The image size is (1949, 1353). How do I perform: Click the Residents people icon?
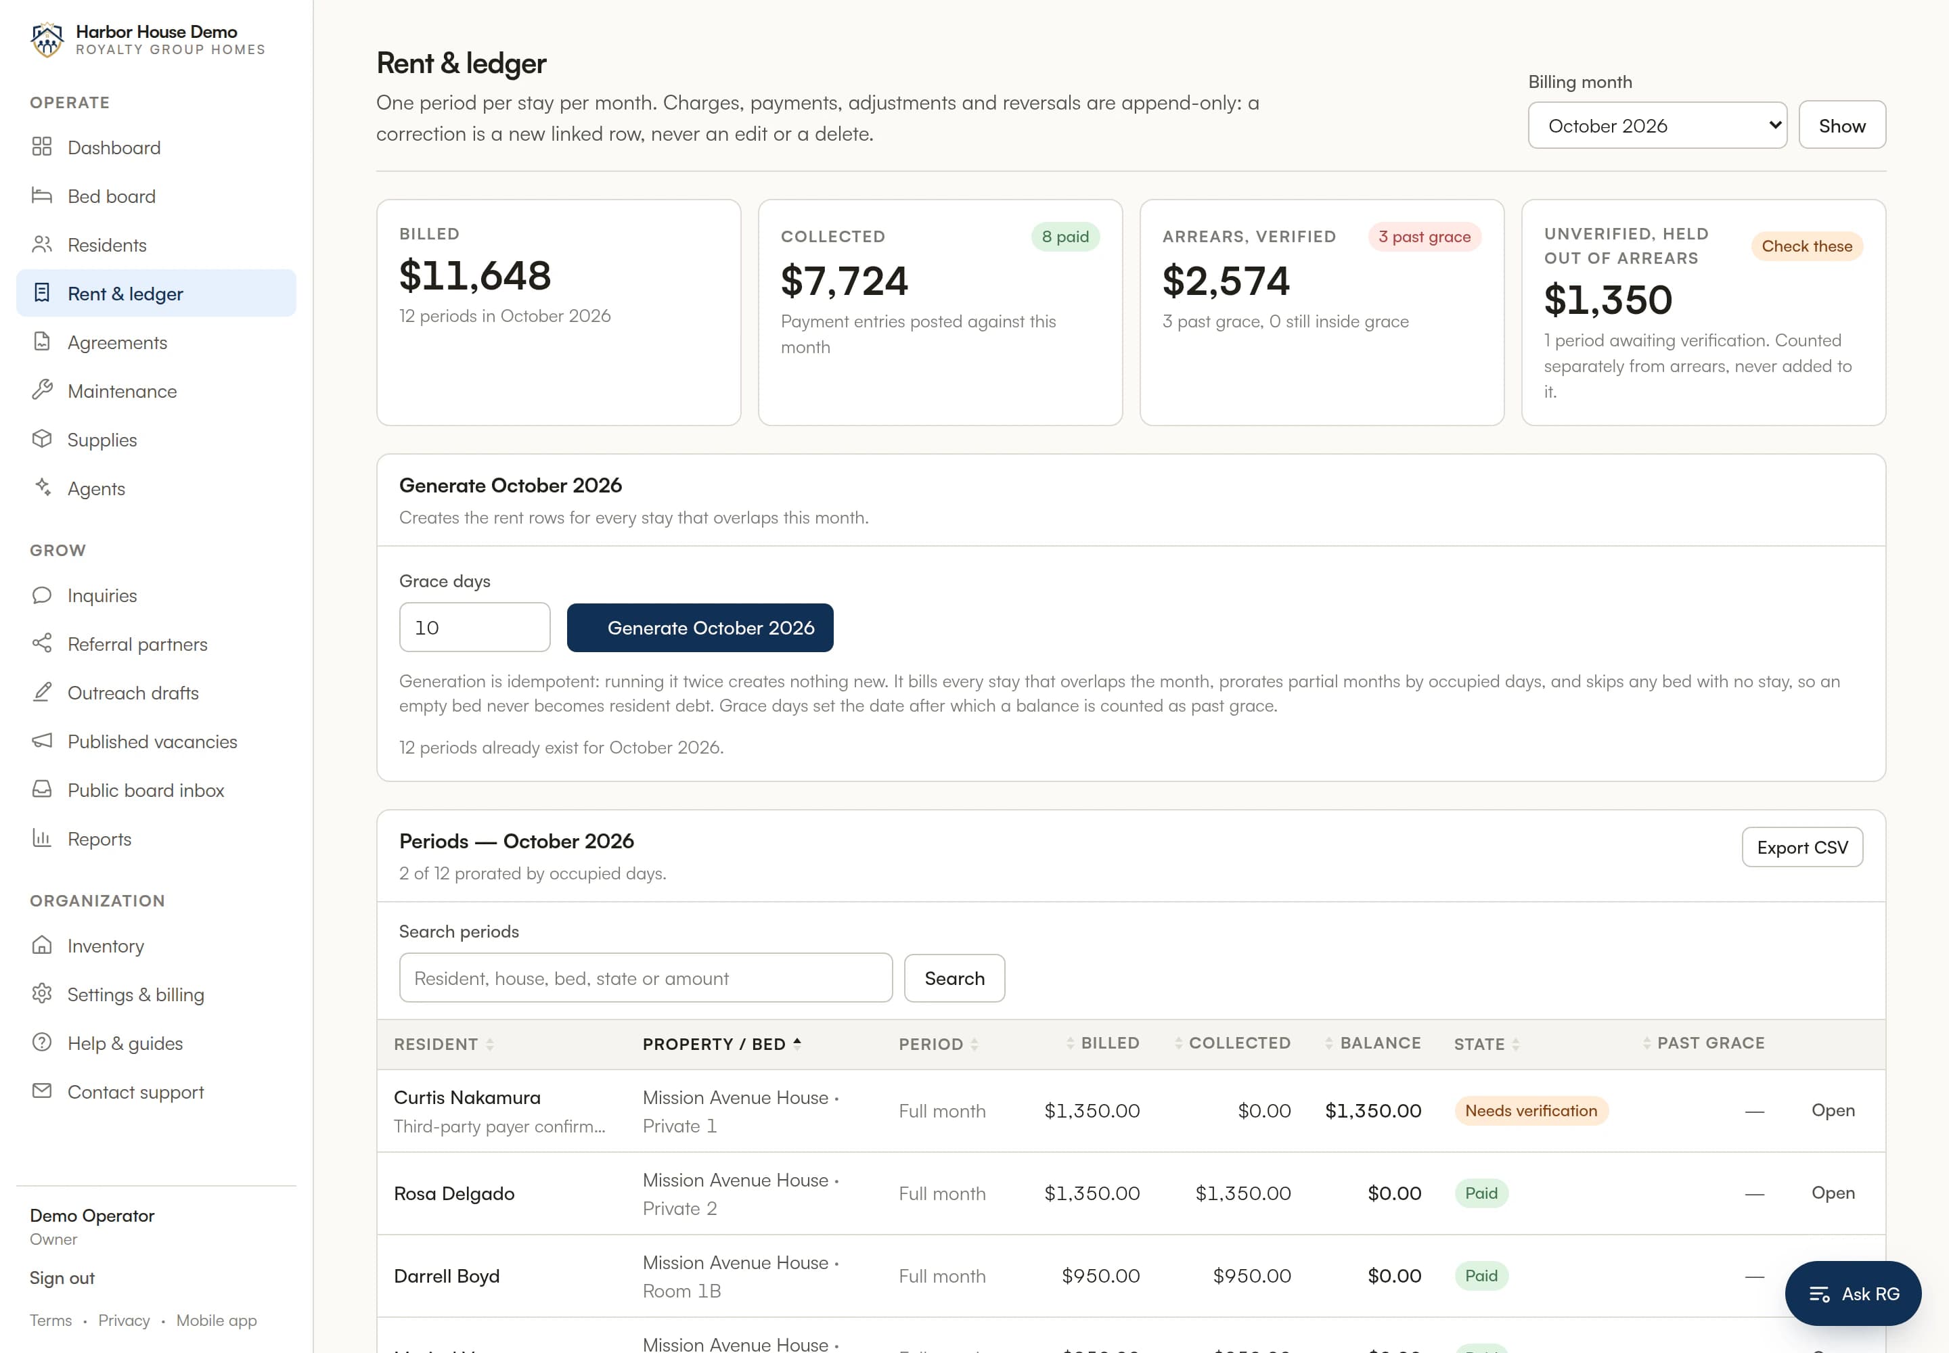coord(41,244)
